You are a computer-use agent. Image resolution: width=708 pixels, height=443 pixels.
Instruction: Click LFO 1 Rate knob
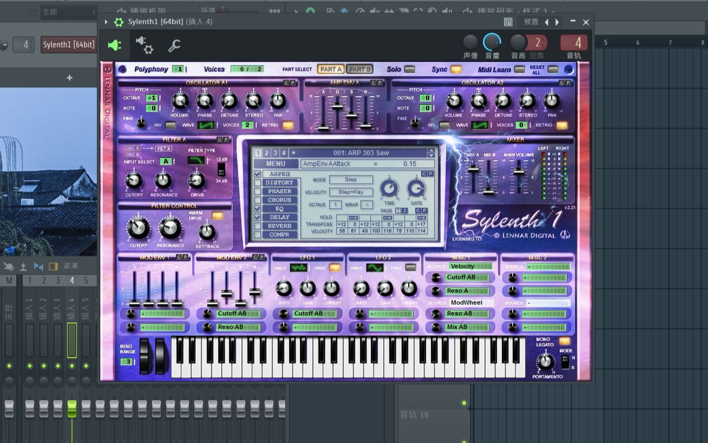tap(284, 288)
